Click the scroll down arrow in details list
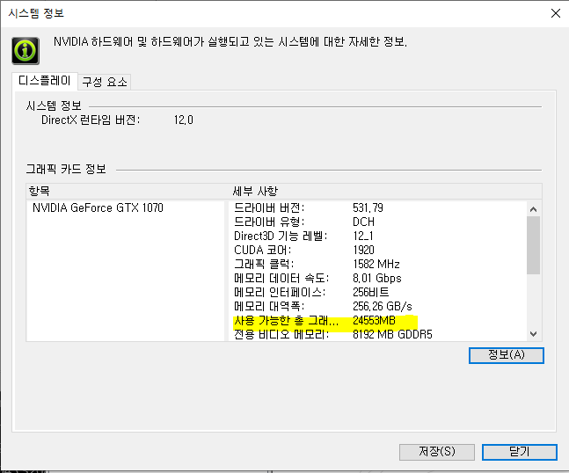569x473 pixels. pyautogui.click(x=533, y=334)
